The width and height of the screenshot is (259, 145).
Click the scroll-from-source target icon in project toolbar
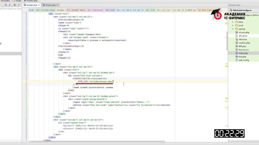6,5
